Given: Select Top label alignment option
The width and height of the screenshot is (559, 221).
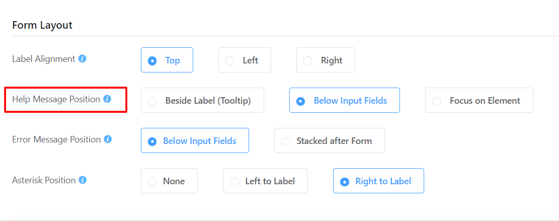Looking at the screenshot, I should click(x=167, y=60).
